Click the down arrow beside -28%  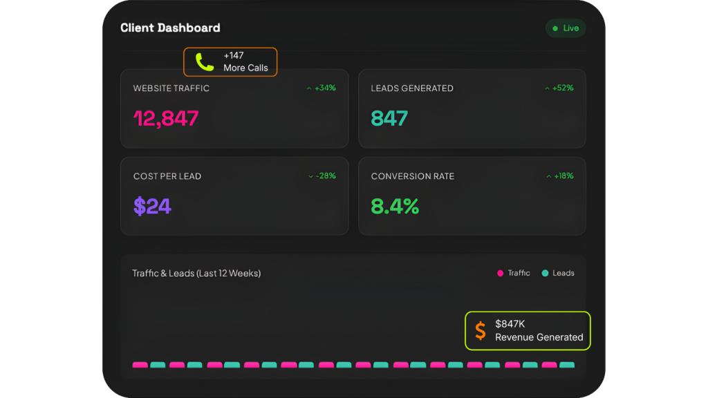click(x=310, y=176)
